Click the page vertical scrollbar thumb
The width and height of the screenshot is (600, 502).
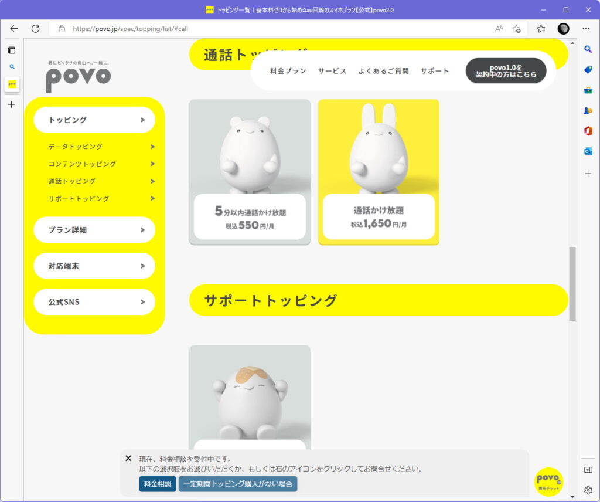pyautogui.click(x=572, y=284)
